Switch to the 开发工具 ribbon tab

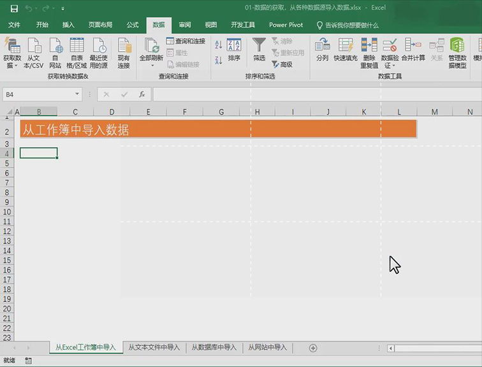243,25
